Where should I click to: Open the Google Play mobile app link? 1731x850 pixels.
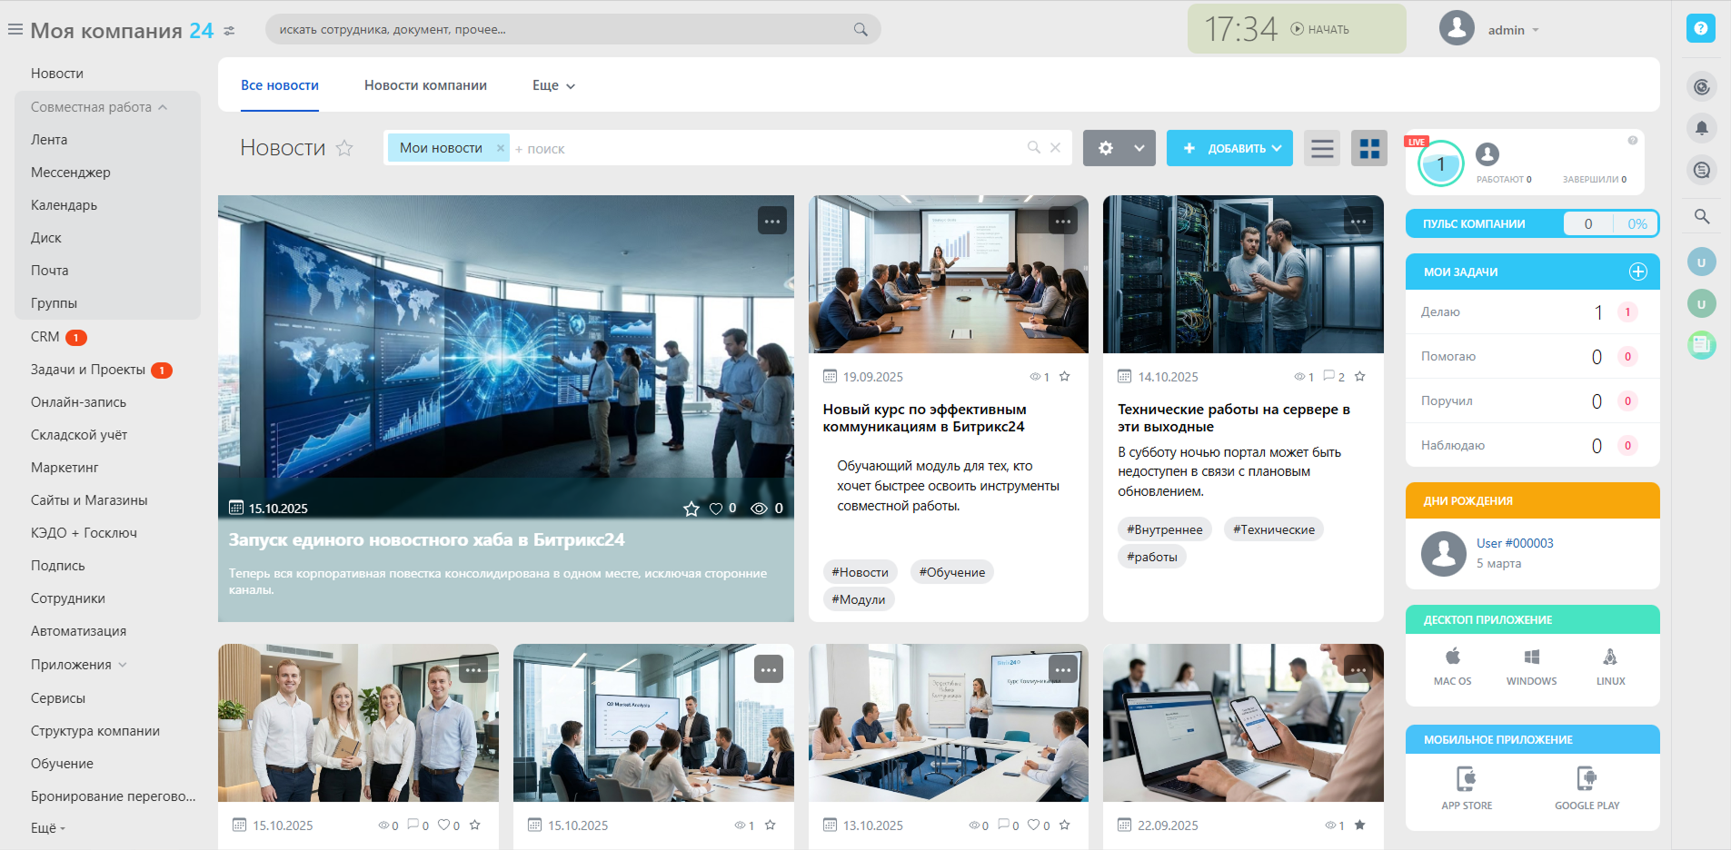[1587, 787]
